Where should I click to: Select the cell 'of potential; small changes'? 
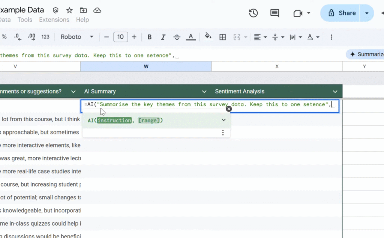[40, 197]
